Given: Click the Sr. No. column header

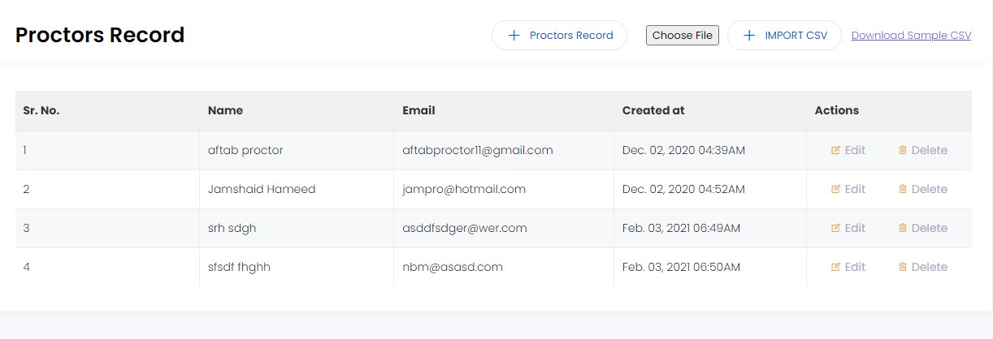Looking at the screenshot, I should (x=41, y=110).
